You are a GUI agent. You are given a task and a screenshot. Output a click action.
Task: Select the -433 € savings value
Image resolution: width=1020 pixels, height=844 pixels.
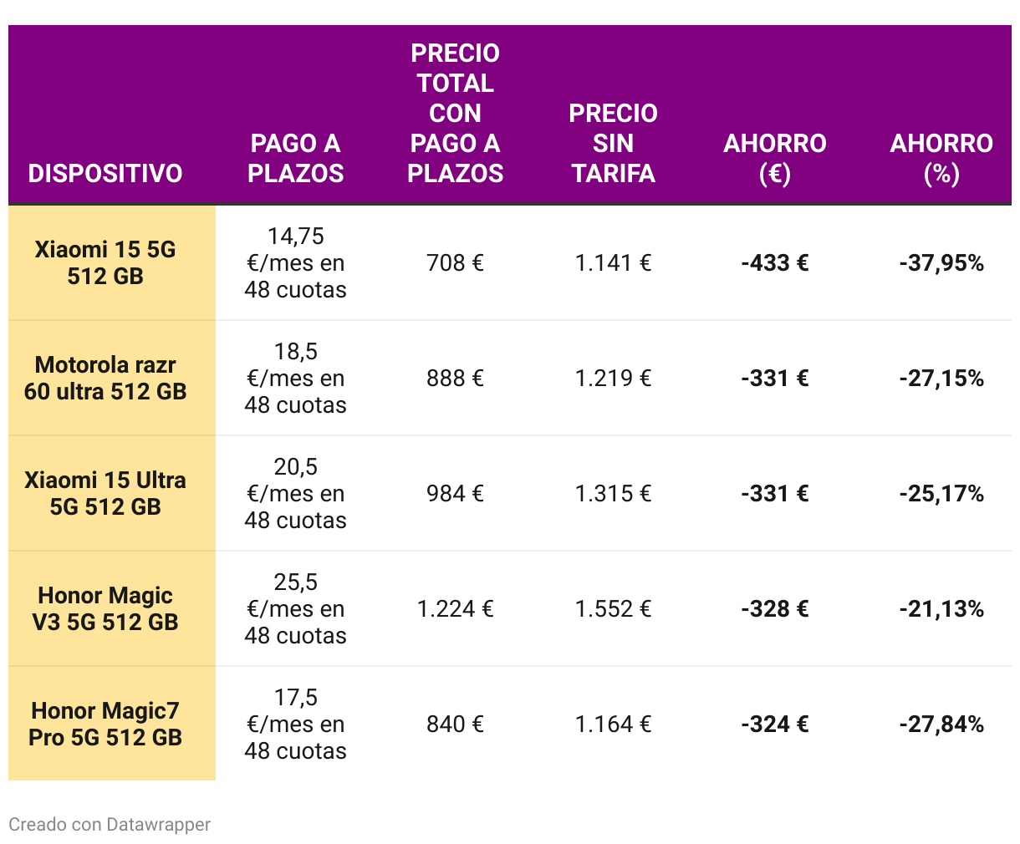tap(775, 262)
